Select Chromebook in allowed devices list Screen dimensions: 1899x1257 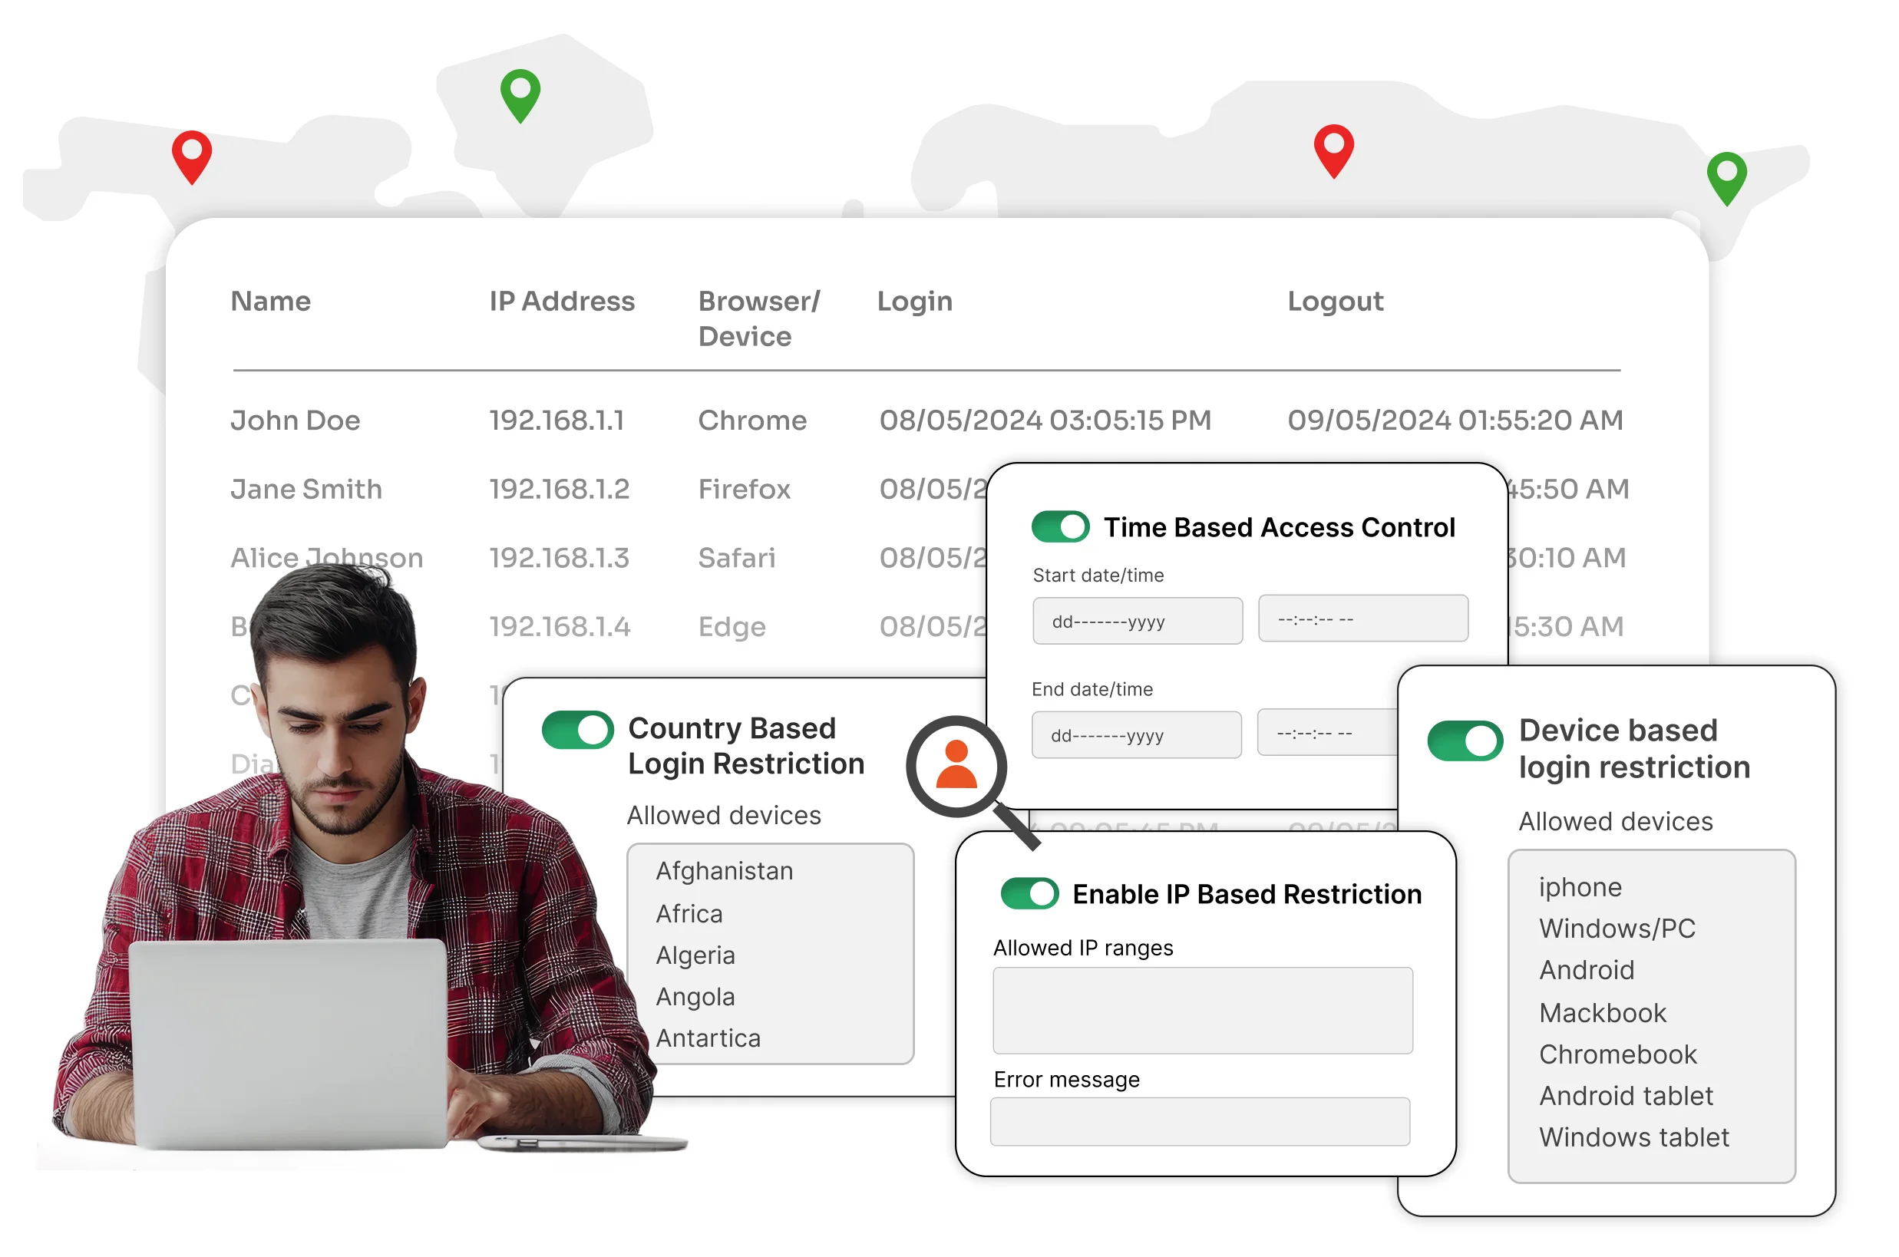click(1617, 1054)
